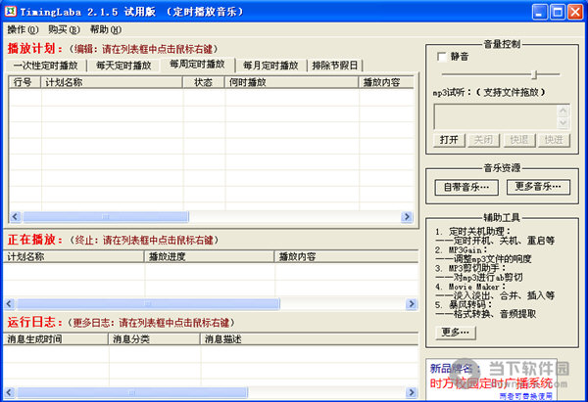
Task: Click the 快进 fast-forward button
Action: (554, 140)
